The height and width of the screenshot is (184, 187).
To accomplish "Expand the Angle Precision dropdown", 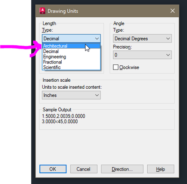I will coord(143,55).
